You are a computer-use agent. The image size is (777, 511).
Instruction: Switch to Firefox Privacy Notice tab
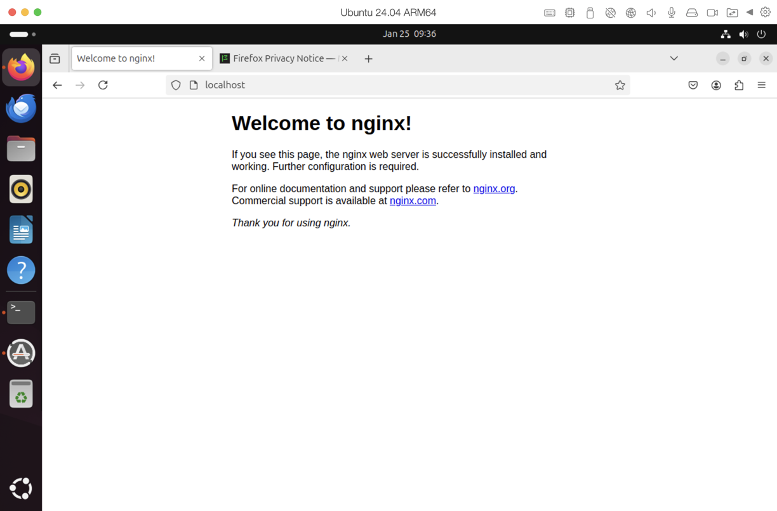tap(284, 58)
